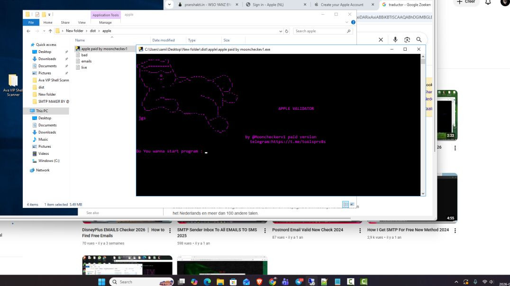Image resolution: width=510 pixels, height=286 pixels.
Task: Go up one folder level
Action: click(x=50, y=31)
